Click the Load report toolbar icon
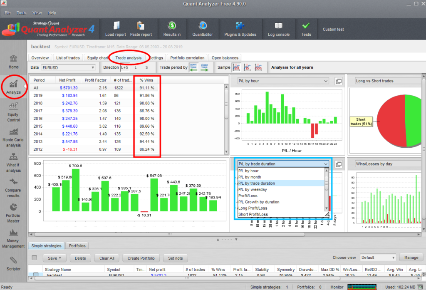 point(116,25)
